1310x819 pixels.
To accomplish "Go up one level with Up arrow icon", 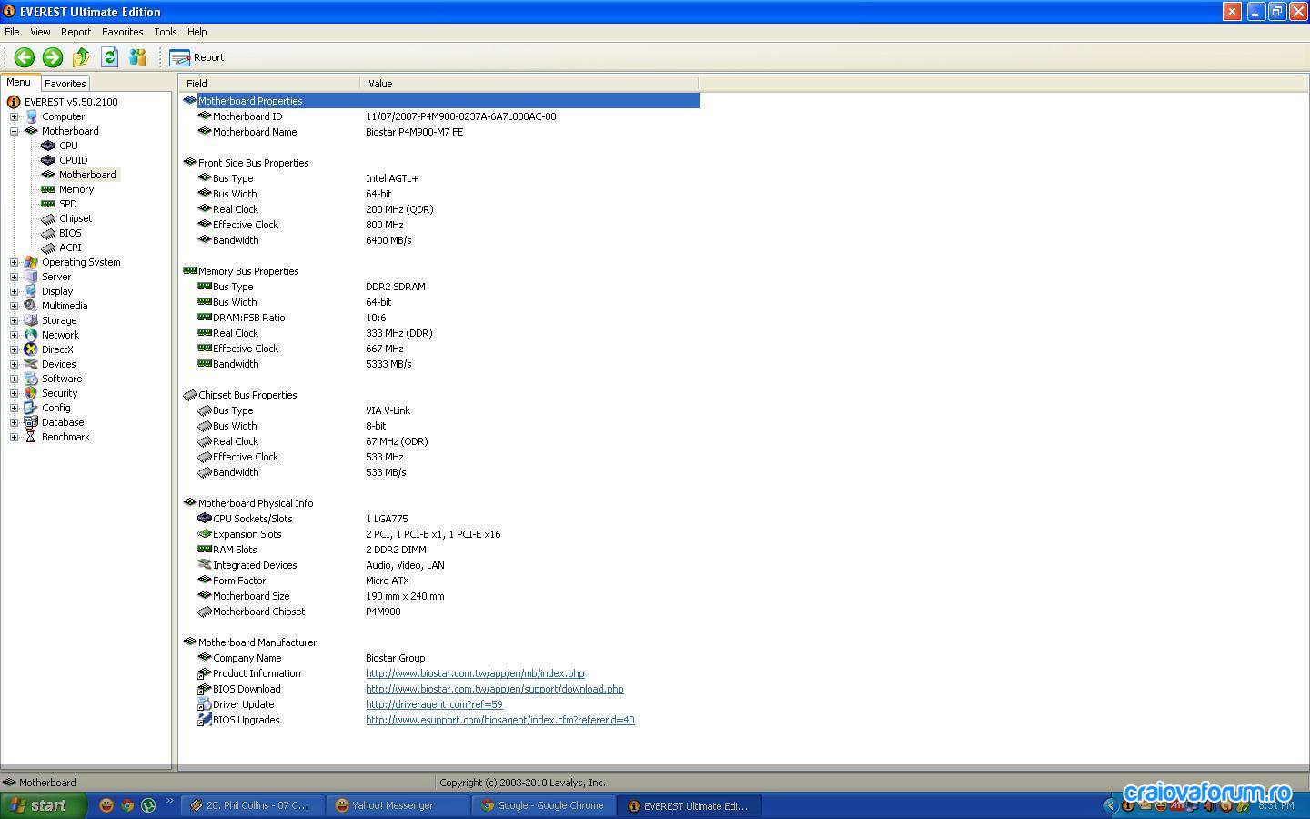I will point(81,57).
